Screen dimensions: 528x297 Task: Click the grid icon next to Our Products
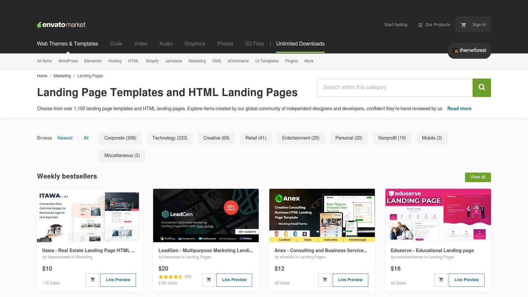pos(420,24)
